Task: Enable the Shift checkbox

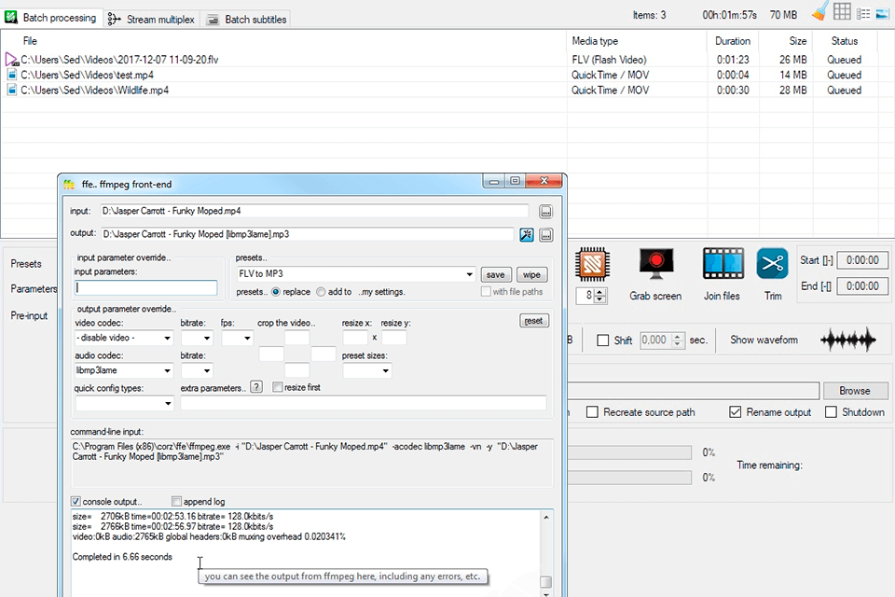Action: pos(601,340)
